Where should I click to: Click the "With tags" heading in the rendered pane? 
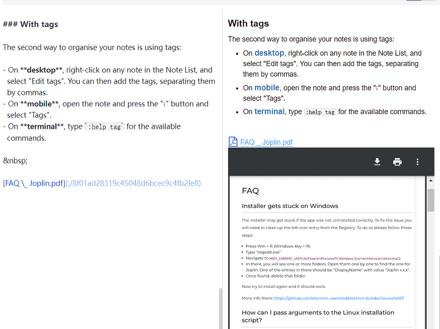pyautogui.click(x=248, y=23)
